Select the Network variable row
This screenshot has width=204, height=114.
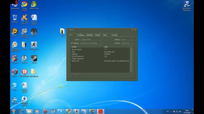[x=100, y=54]
